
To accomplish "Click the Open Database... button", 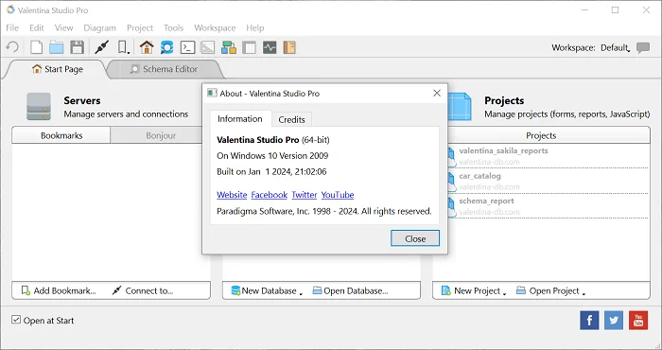I will click(350, 291).
